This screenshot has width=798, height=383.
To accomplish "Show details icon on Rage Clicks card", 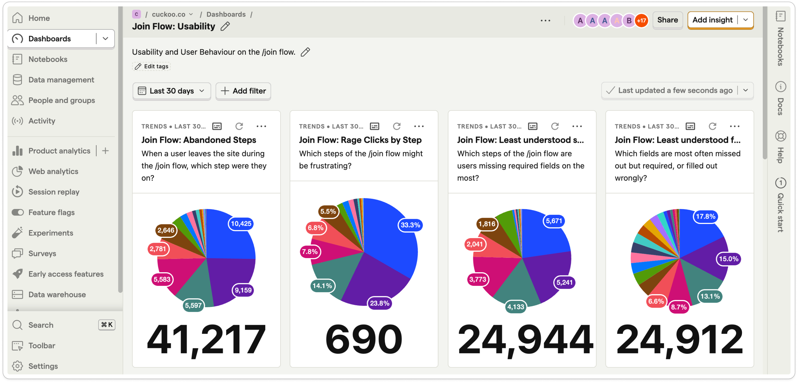I will click(374, 126).
